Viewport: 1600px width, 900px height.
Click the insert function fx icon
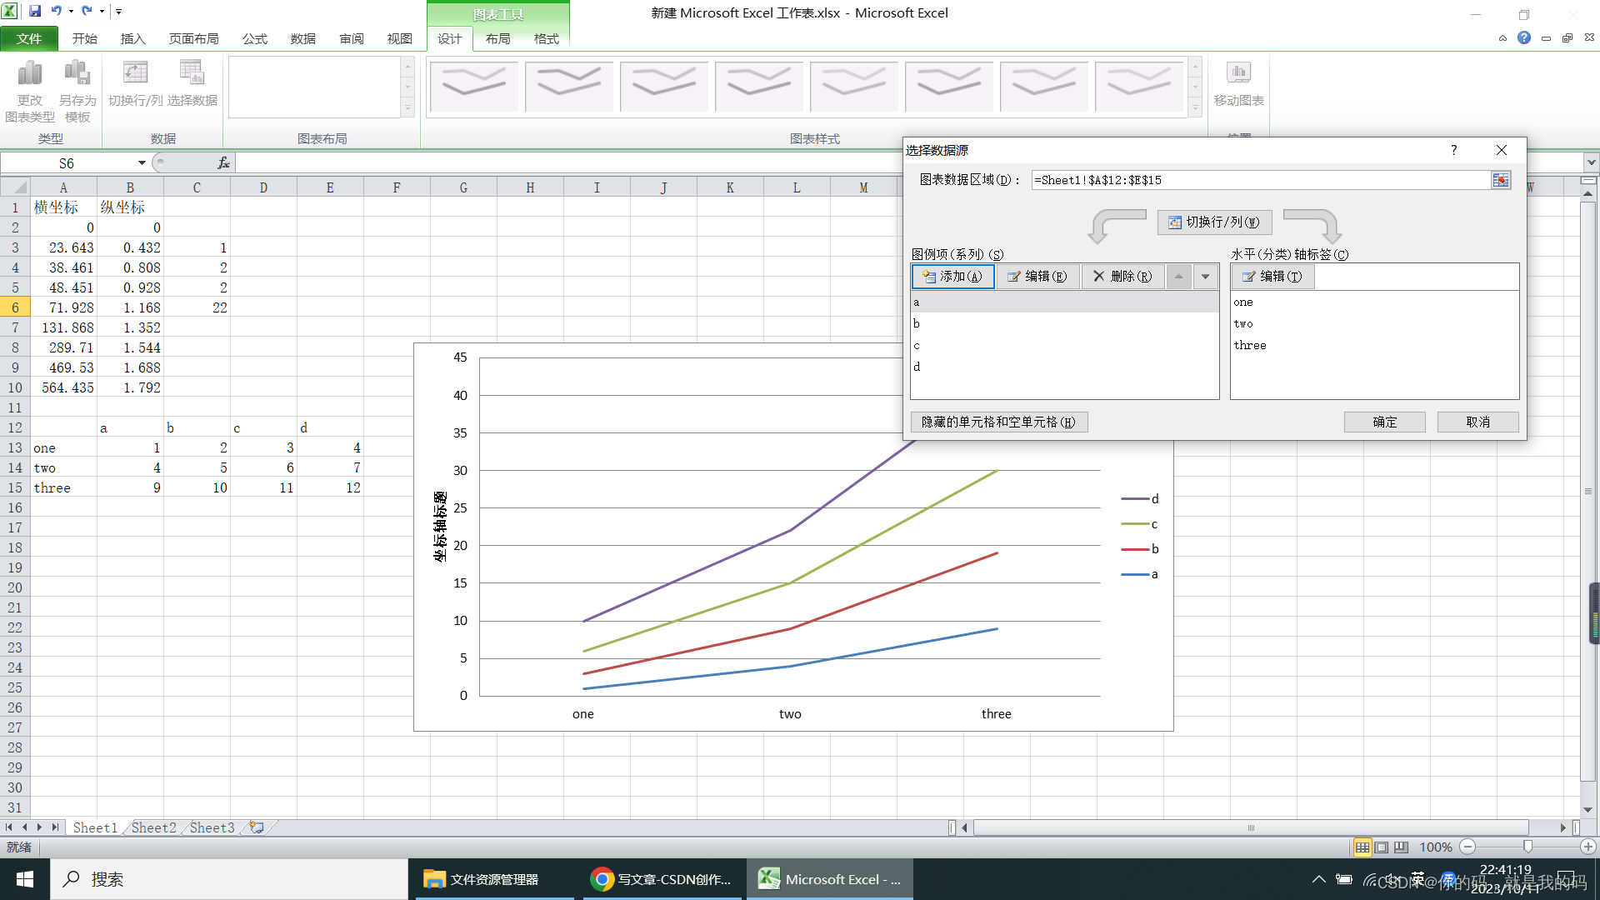(223, 163)
